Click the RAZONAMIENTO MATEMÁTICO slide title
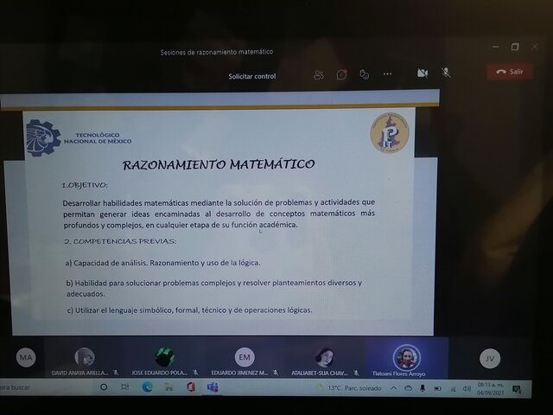 click(219, 164)
